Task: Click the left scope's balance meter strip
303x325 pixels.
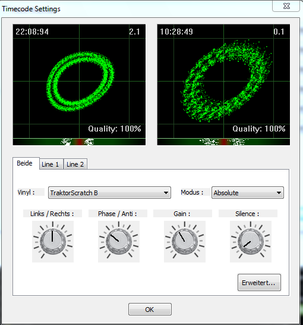Action: coord(79,142)
